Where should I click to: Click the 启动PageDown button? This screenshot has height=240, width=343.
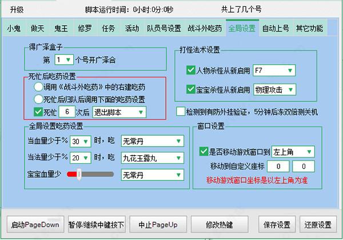pos(35,225)
